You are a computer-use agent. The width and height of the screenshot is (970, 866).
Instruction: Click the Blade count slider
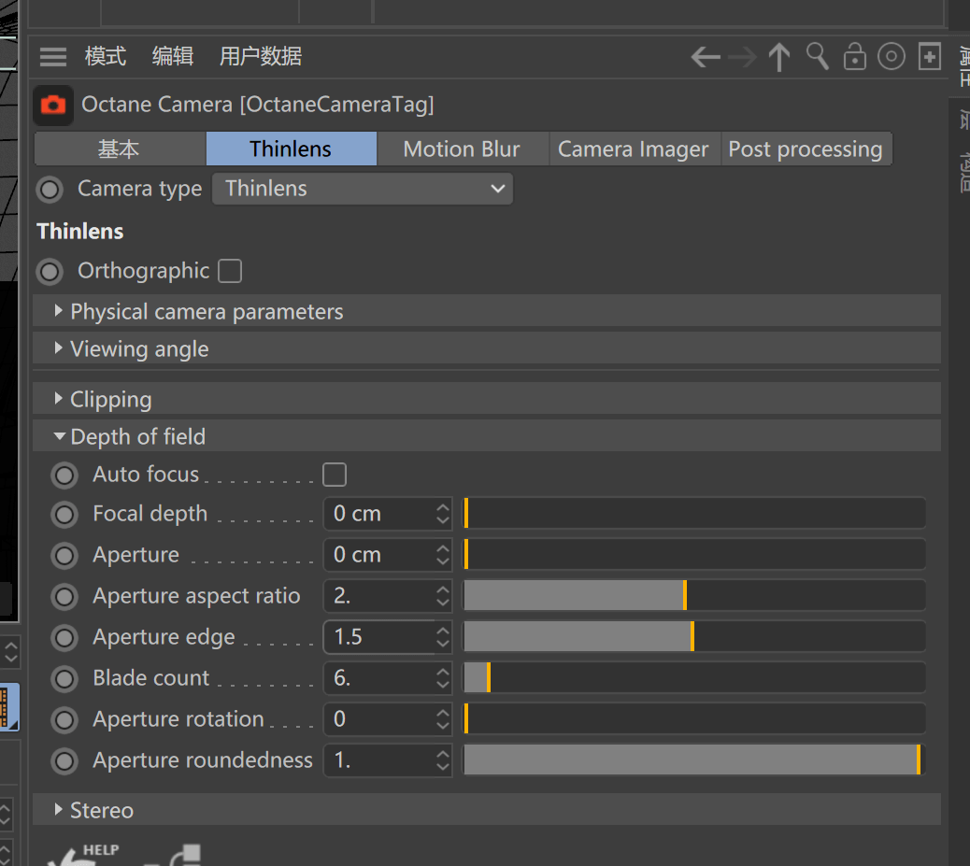click(x=694, y=678)
